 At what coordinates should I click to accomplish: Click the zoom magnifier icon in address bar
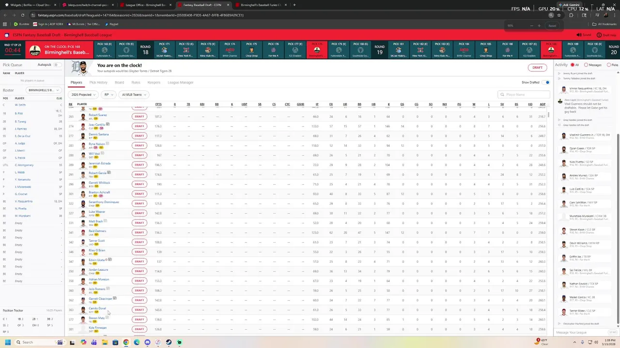[551, 15]
